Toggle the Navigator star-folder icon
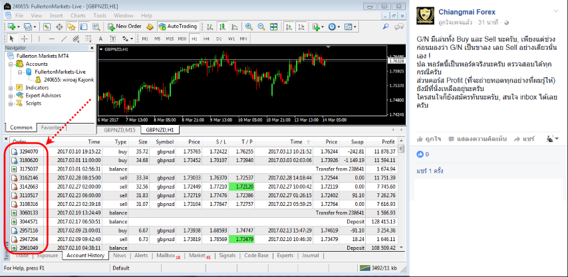 (x=71, y=27)
